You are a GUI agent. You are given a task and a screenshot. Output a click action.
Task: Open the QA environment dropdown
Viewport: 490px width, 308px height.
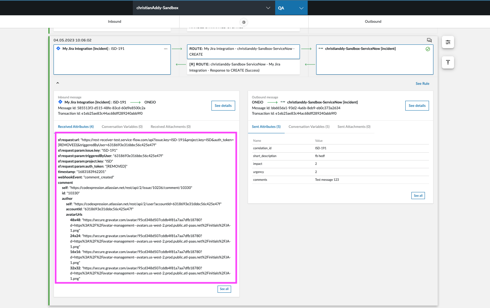pyautogui.click(x=291, y=8)
